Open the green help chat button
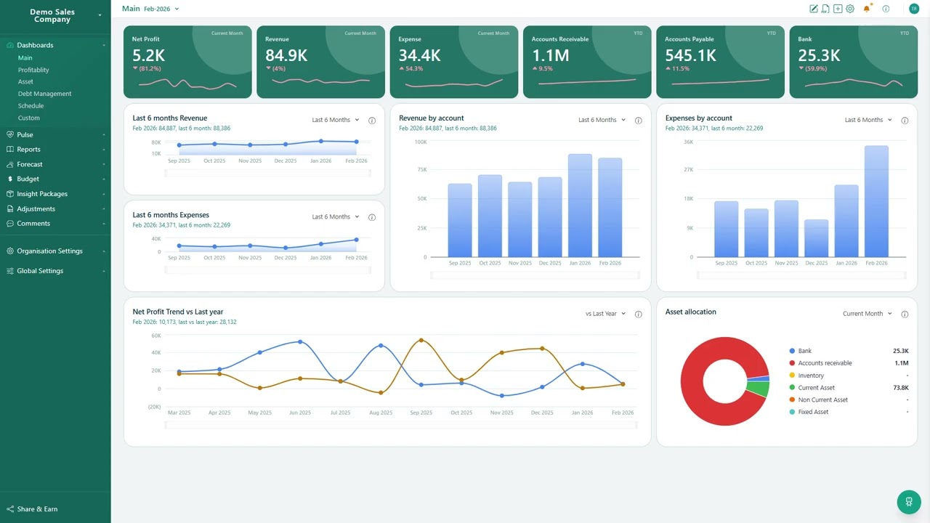Viewport: 930px width, 523px height. pos(909,502)
